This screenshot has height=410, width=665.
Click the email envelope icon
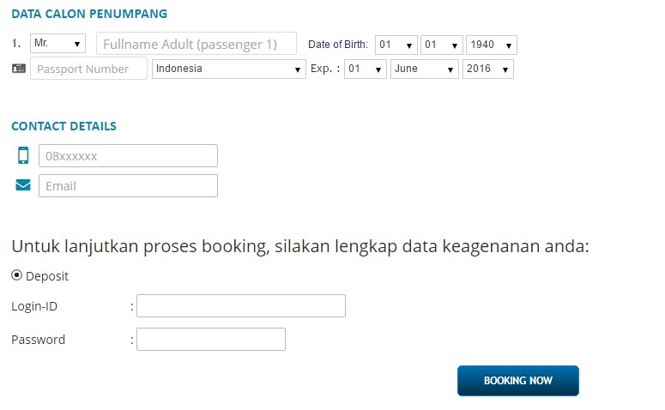[x=23, y=185]
